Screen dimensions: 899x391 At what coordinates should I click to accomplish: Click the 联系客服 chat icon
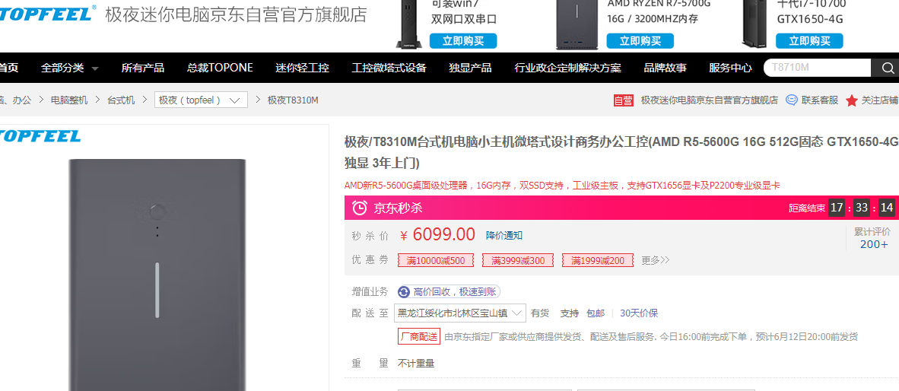coord(791,100)
